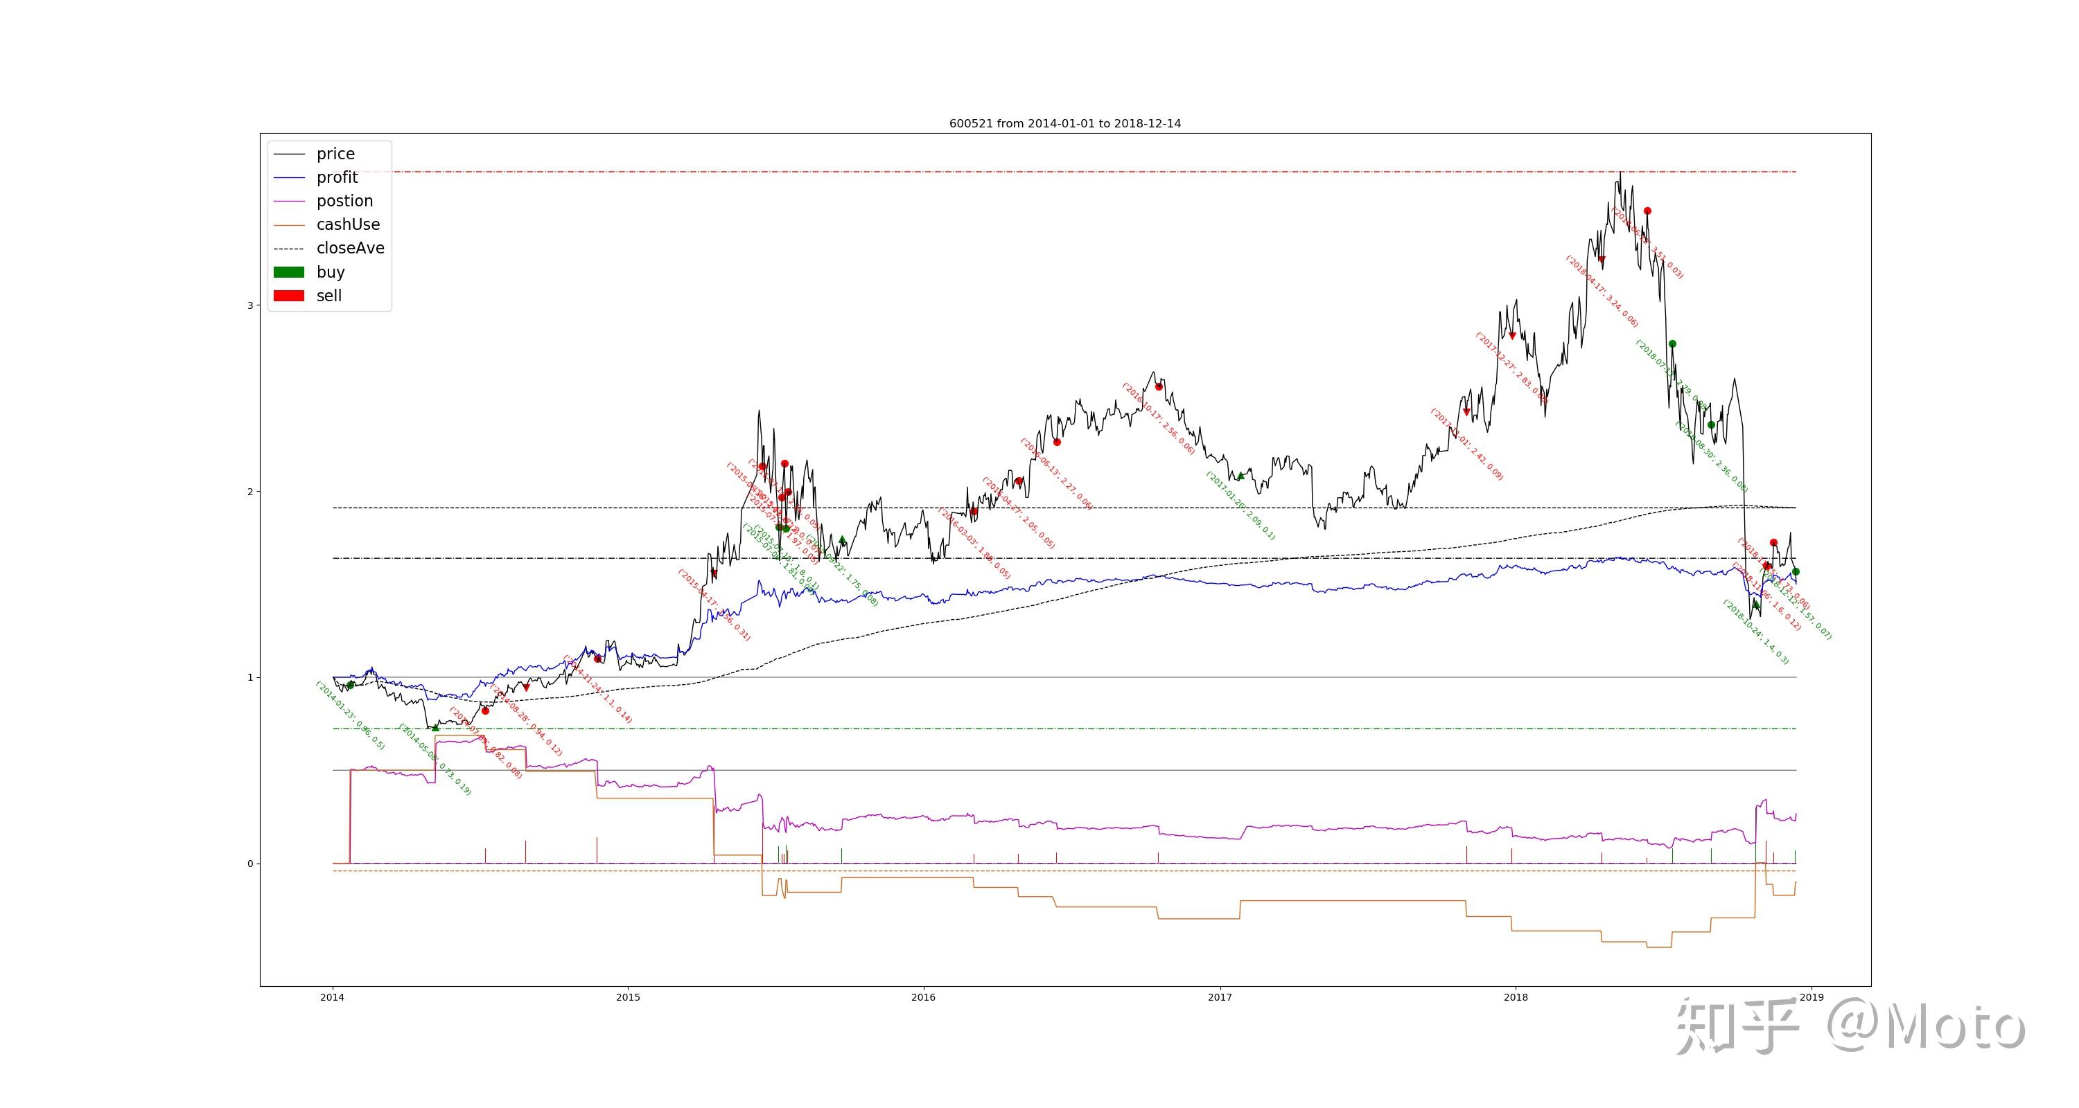Image resolution: width=2079 pixels, height=1108 pixels.
Task: Click annotation ('2014-01-23', 0.96, 0.5)
Action: tap(349, 715)
